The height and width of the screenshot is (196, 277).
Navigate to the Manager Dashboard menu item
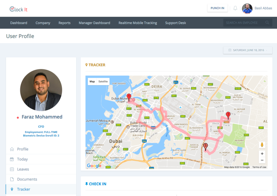(x=94, y=22)
